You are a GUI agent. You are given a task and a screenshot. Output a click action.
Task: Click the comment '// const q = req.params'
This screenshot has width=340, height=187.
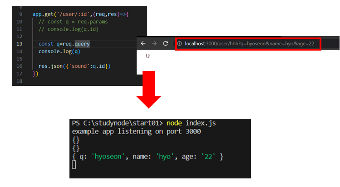[x=73, y=22]
